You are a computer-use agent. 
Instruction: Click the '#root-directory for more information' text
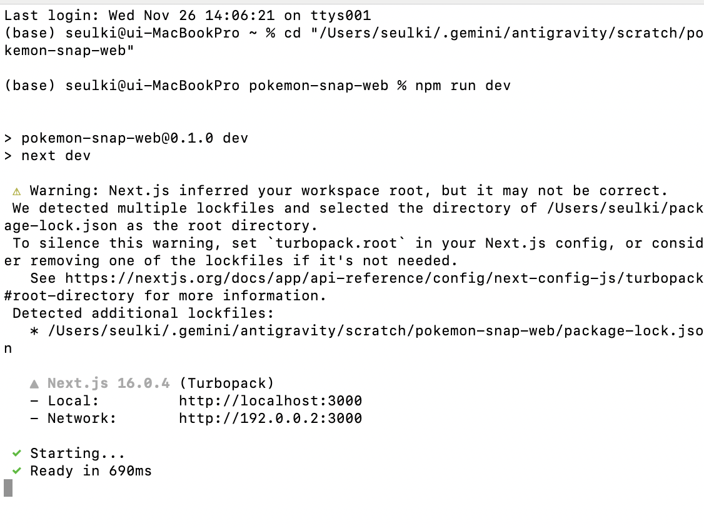[165, 296]
